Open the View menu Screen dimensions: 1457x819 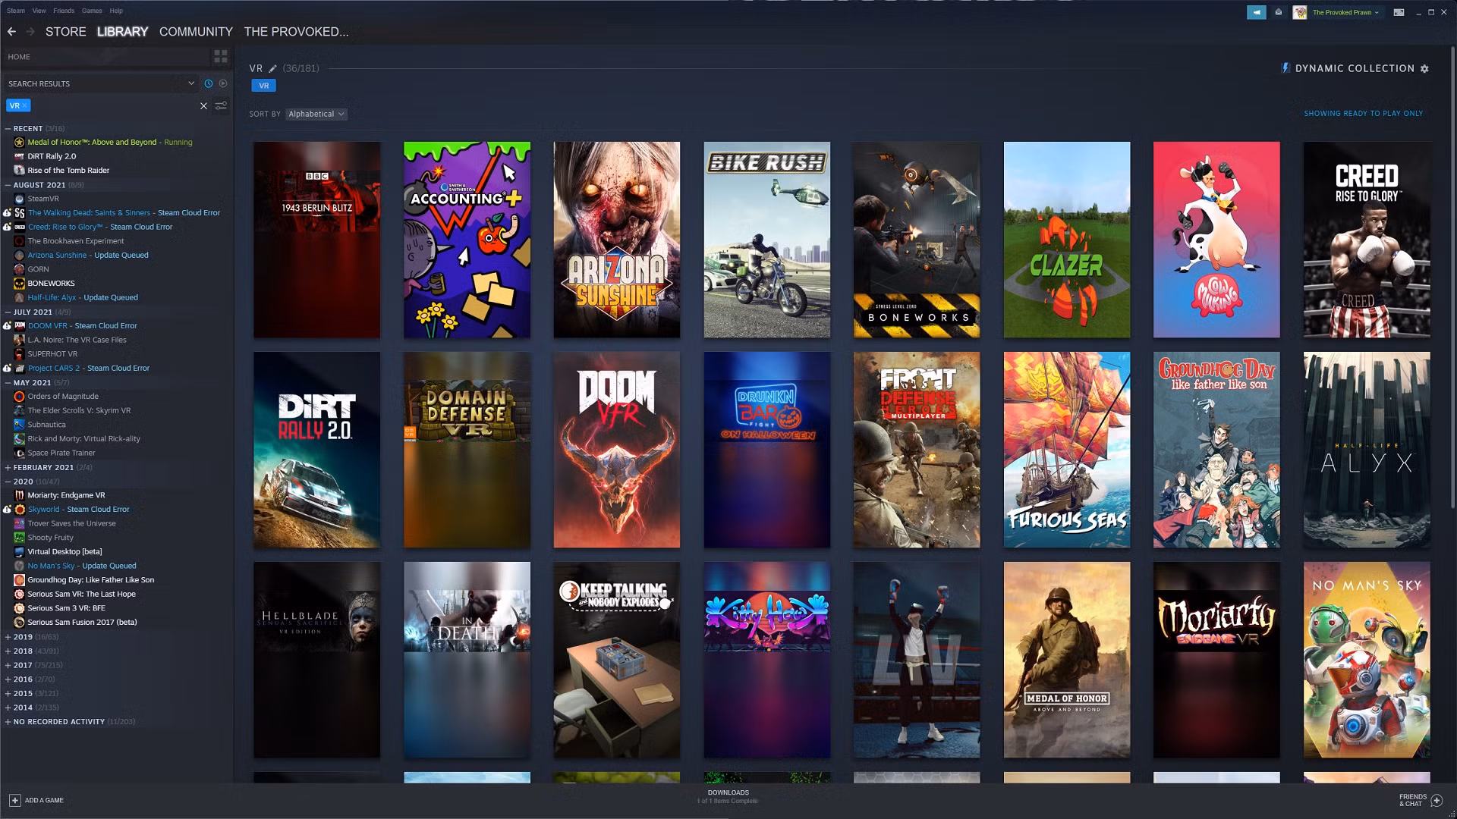(39, 11)
